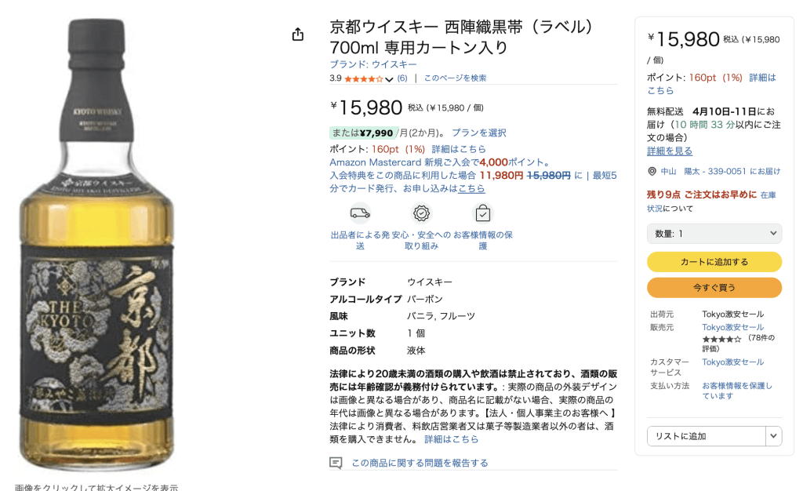This screenshot has height=491, width=803.
Task: Click the (6) reviews count link
Action: coord(402,78)
